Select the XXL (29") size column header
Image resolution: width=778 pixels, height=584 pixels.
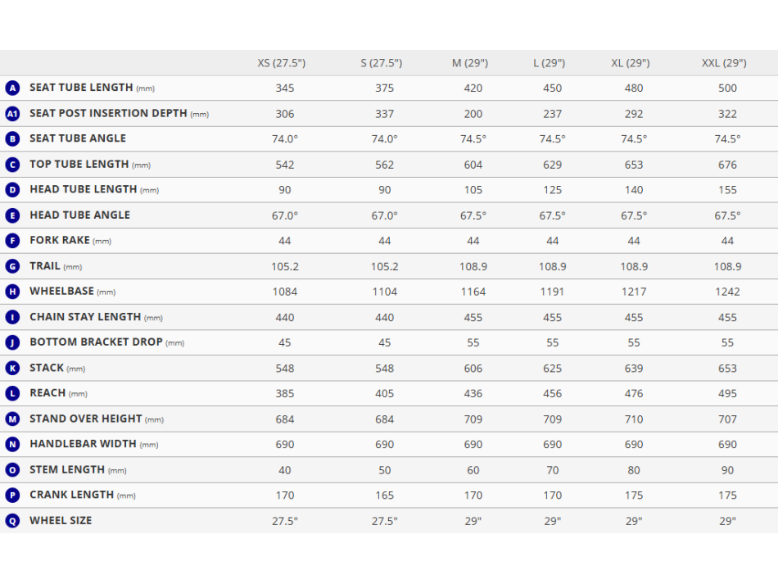724,63
